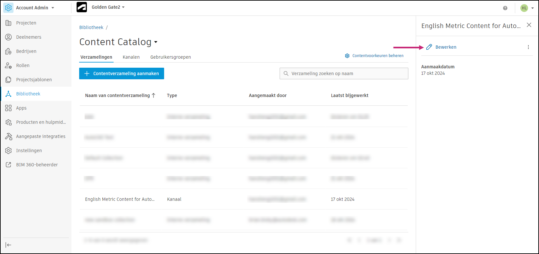Image resolution: width=539 pixels, height=254 pixels.
Task: Click the Contentvoorkeuren beheren link
Action: 378,56
